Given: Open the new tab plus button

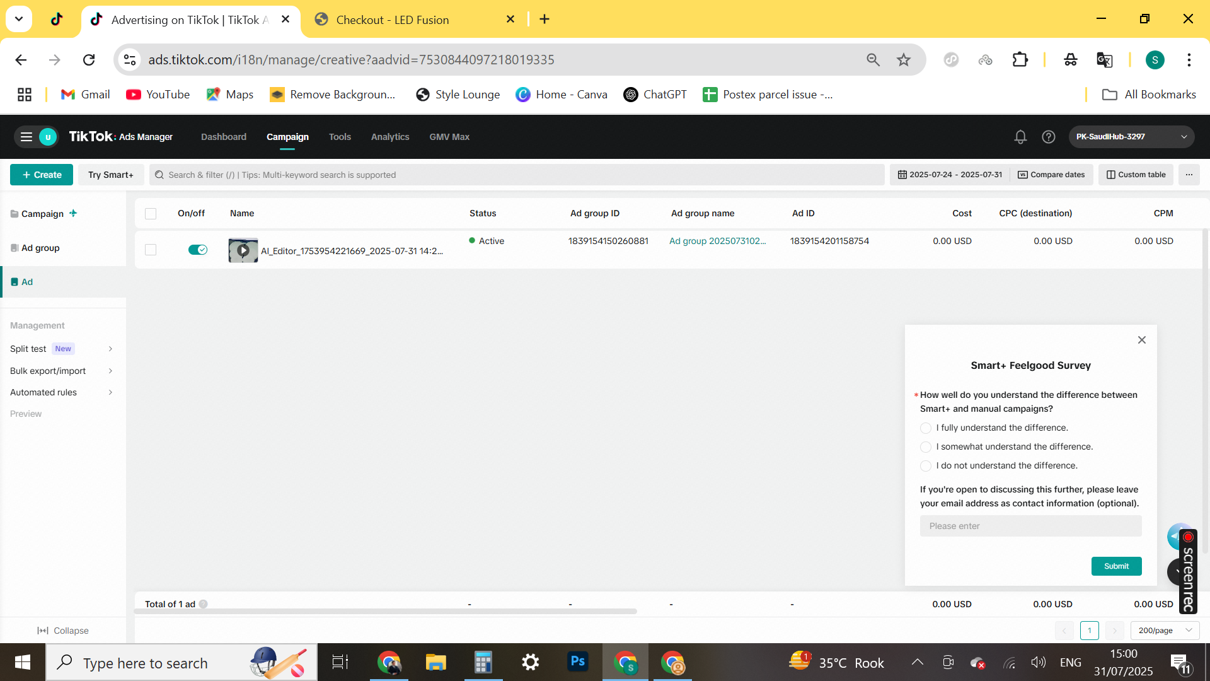Looking at the screenshot, I should click(x=544, y=20).
